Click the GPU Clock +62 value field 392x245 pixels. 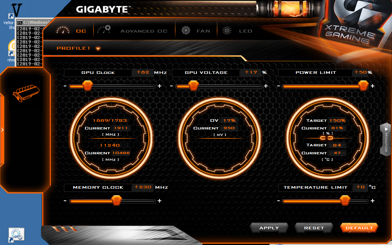(x=143, y=72)
